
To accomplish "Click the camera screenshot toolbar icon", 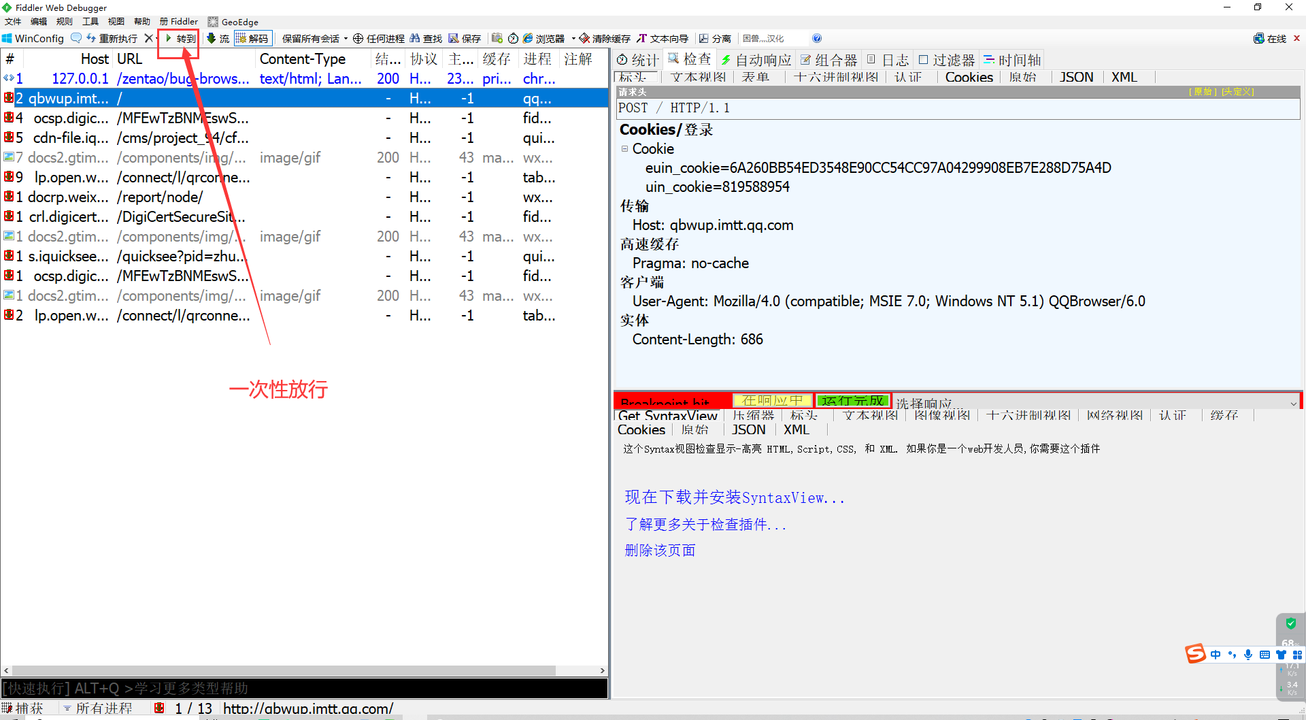I will pyautogui.click(x=497, y=38).
